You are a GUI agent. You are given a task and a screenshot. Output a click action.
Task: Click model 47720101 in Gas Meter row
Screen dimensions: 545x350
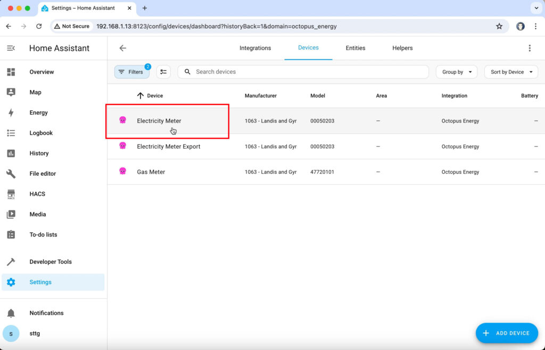(322, 172)
